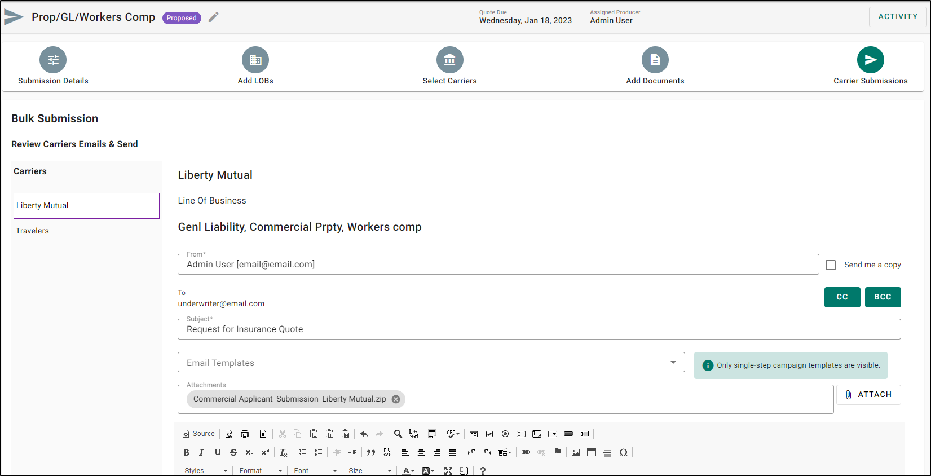The image size is (931, 476).
Task: Click the Anchor flag icon
Action: (x=557, y=452)
